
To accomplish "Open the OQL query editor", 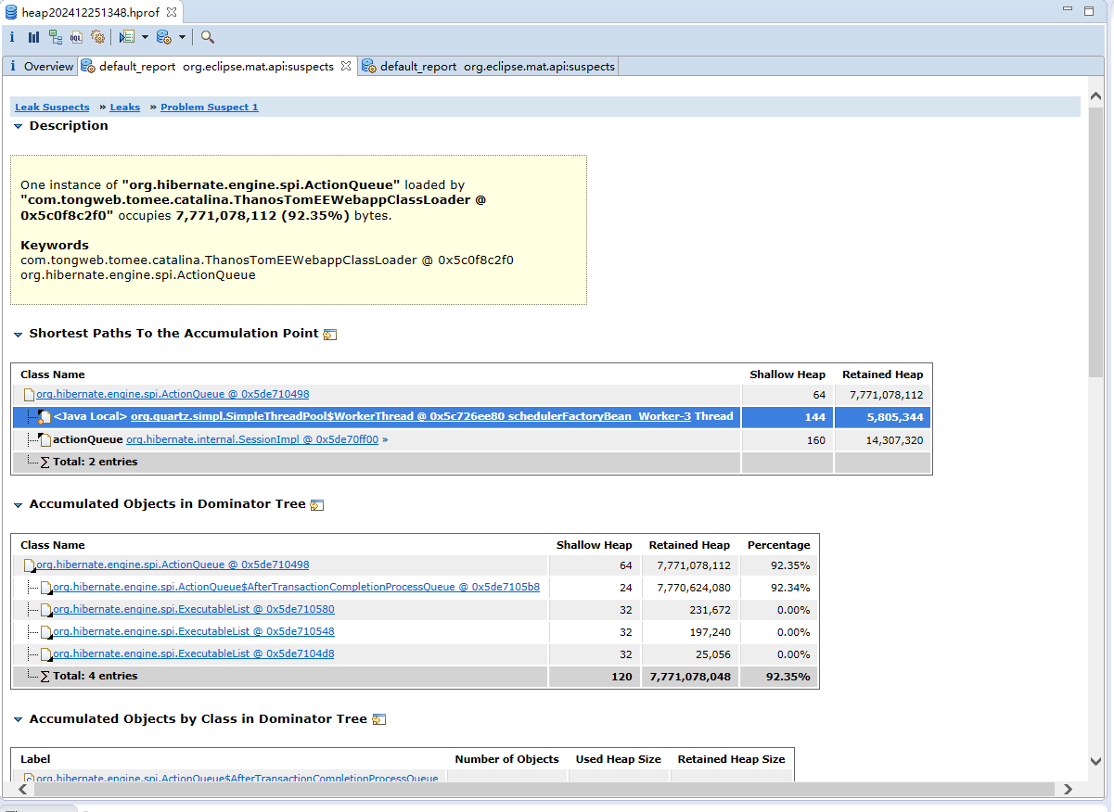I will coord(76,37).
